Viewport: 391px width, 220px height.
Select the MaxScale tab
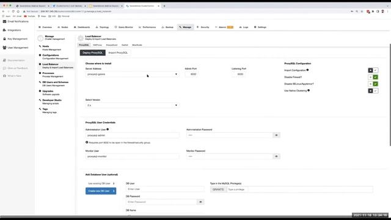pos(137,45)
